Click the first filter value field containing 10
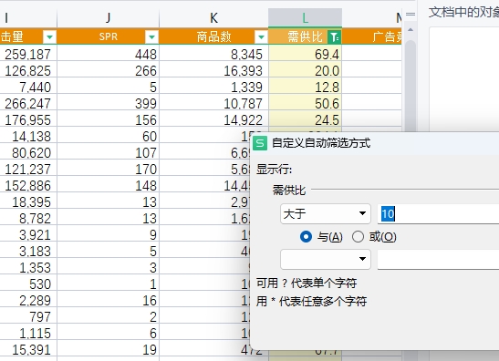This screenshot has width=499, height=361. click(438, 213)
